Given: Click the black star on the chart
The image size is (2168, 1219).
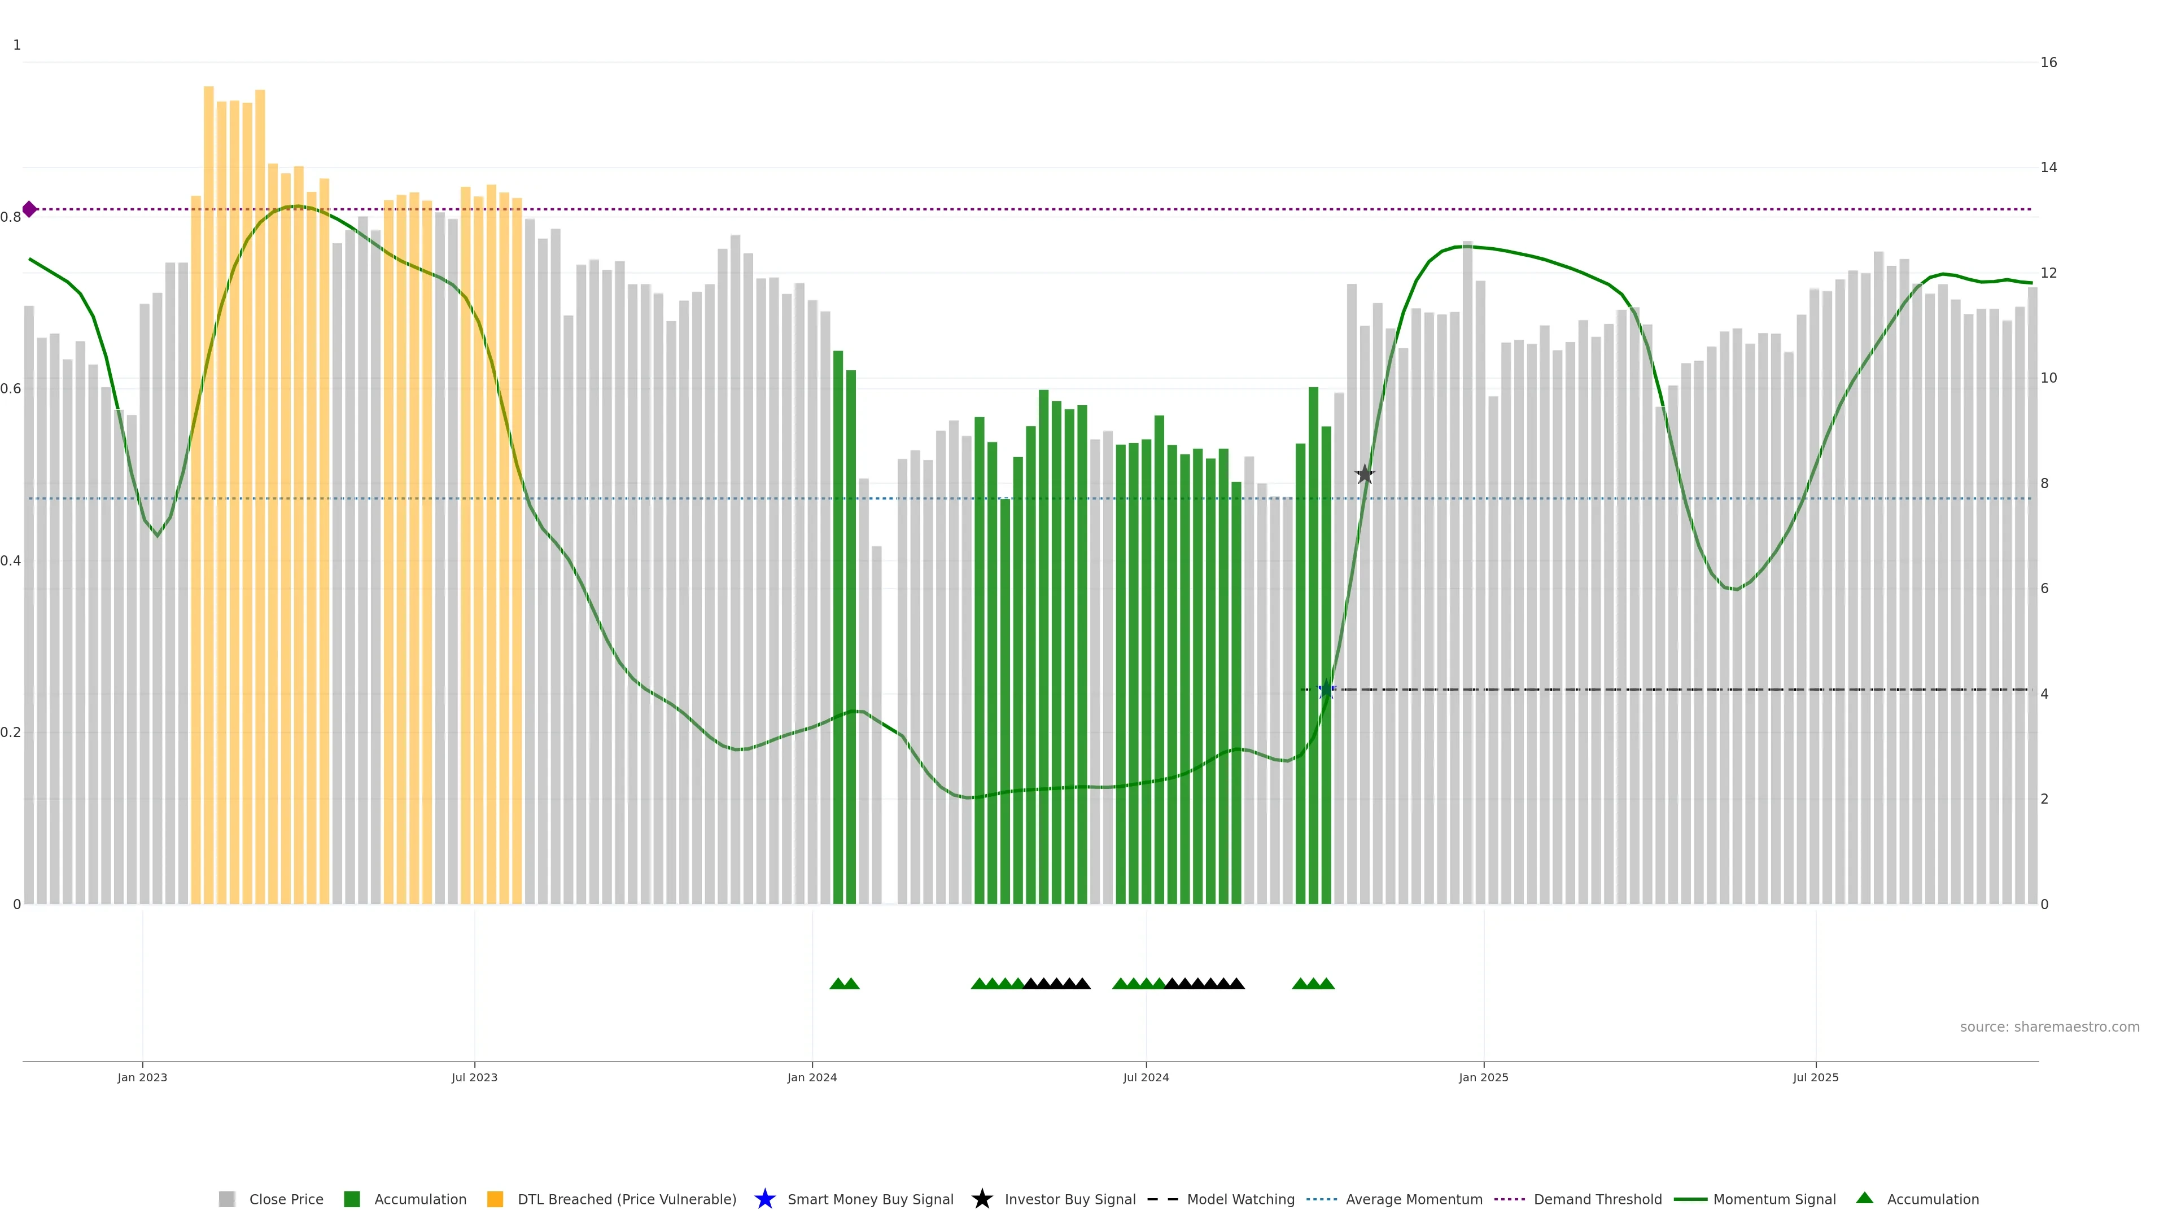Looking at the screenshot, I should [1364, 475].
